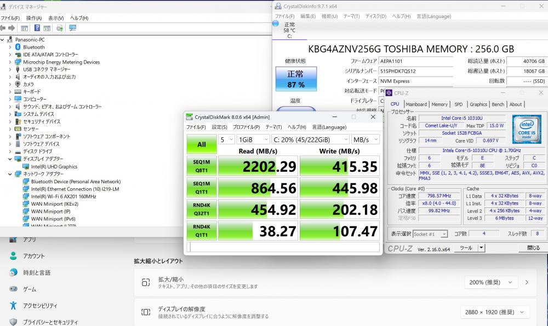Run RND4K Q32T1 benchmark test
Viewport: 548px width, 326px height.
[x=202, y=209]
